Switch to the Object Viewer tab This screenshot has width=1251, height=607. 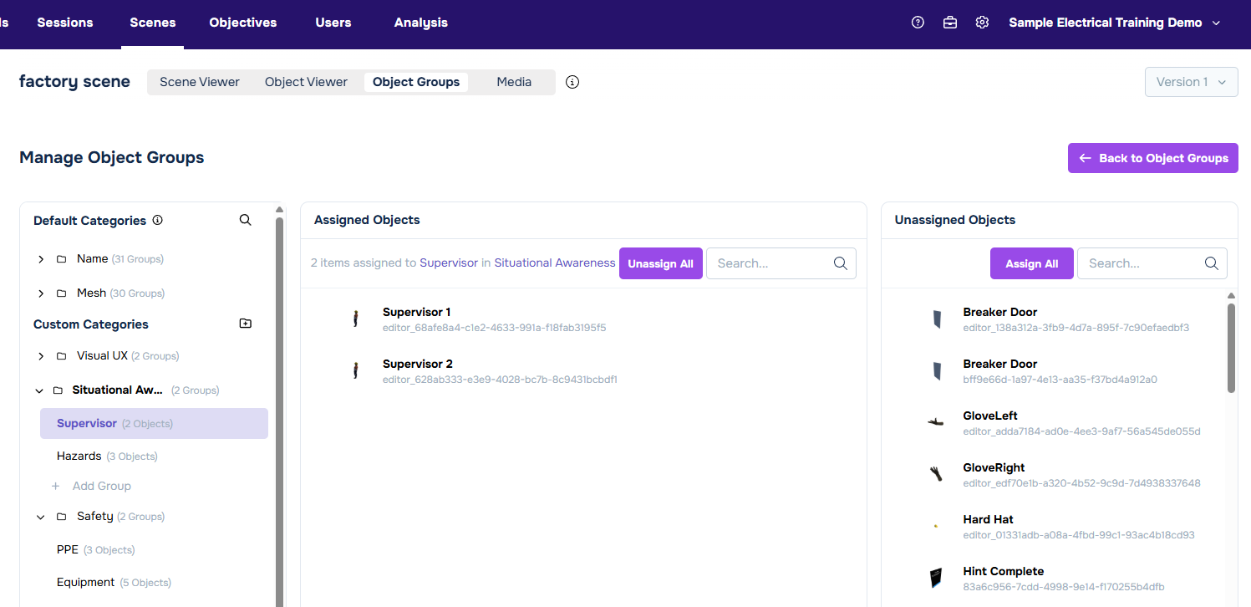point(306,82)
